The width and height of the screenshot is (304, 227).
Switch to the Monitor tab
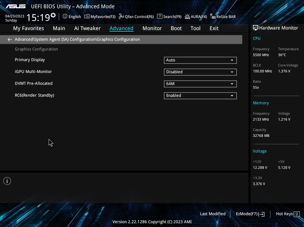pyautogui.click(x=152, y=28)
